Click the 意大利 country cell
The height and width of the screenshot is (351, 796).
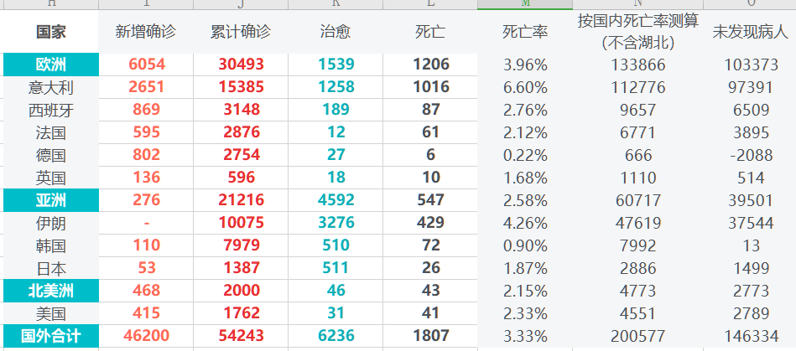pyautogui.click(x=51, y=87)
